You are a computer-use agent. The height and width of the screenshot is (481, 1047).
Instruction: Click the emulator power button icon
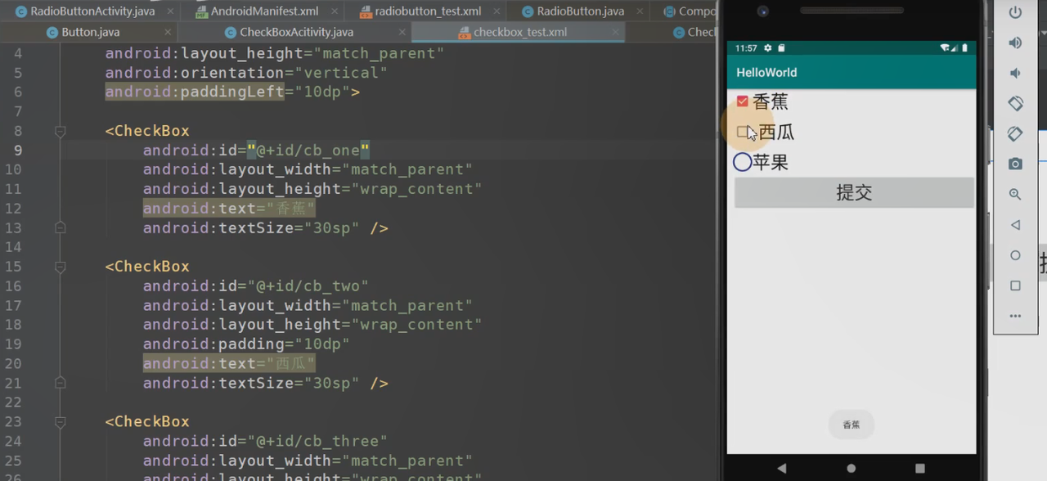click(1015, 12)
